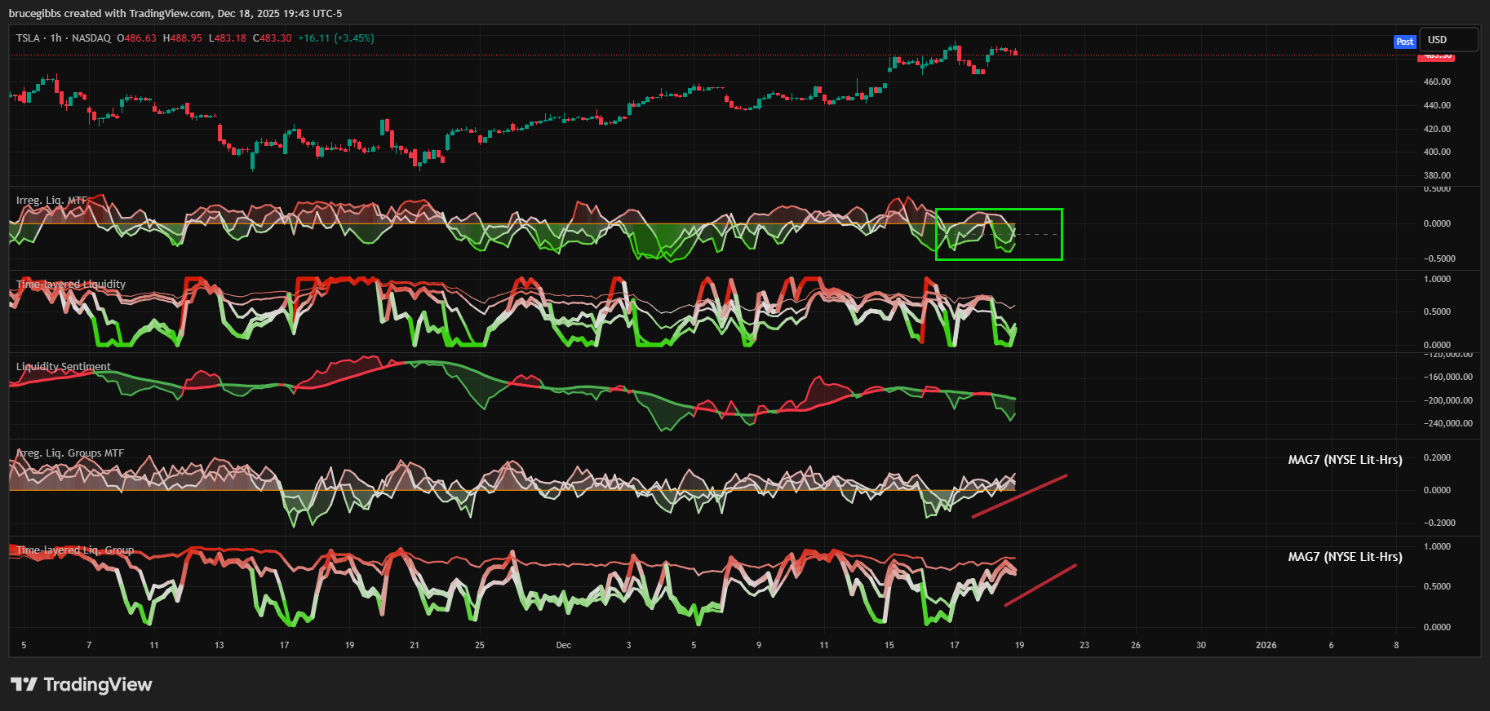
Task: Open the USD currency selector
Action: click(1448, 40)
